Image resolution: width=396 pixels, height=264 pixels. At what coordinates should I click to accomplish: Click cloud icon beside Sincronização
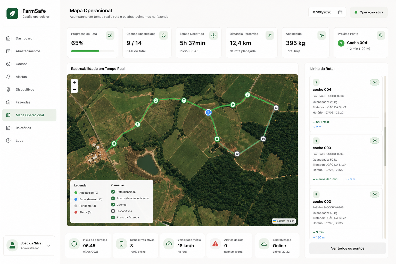pyautogui.click(x=264, y=244)
